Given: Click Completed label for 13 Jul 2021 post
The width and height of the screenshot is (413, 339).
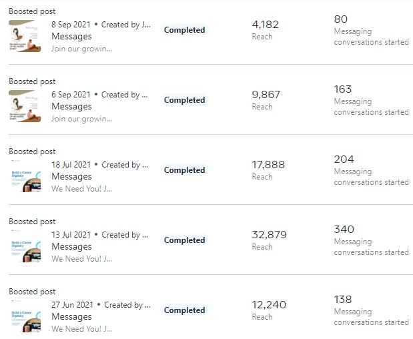Looking at the screenshot, I should (x=184, y=240).
